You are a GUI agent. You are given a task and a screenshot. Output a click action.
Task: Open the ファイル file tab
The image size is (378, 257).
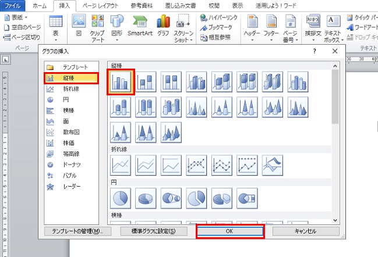tap(13, 6)
